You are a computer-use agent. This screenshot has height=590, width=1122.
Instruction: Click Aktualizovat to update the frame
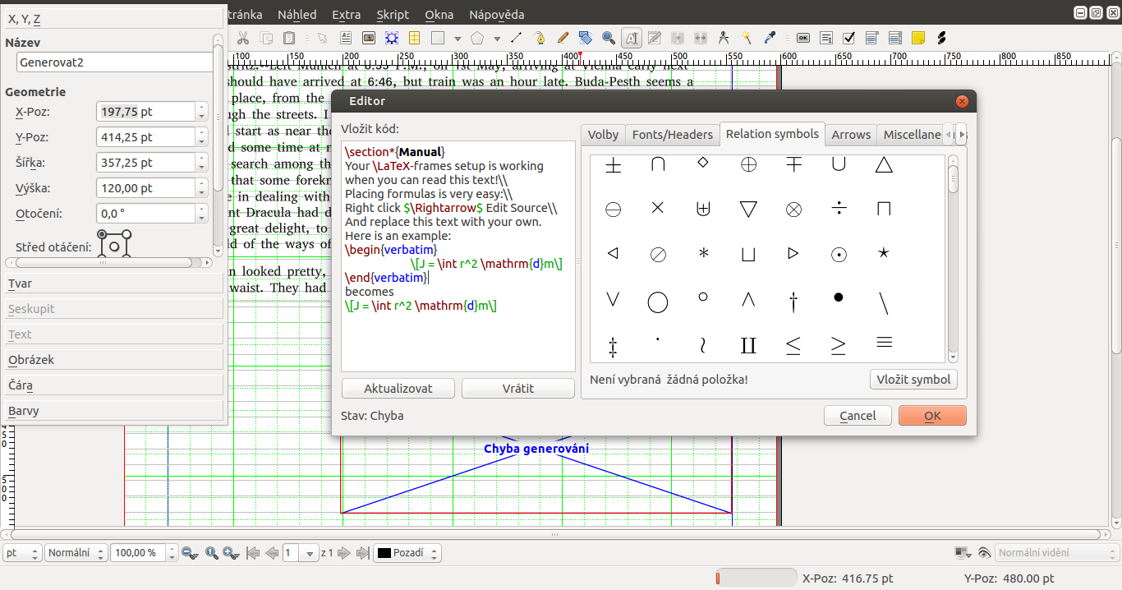[398, 388]
